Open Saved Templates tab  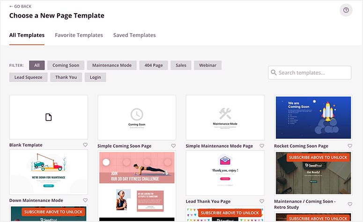(134, 35)
